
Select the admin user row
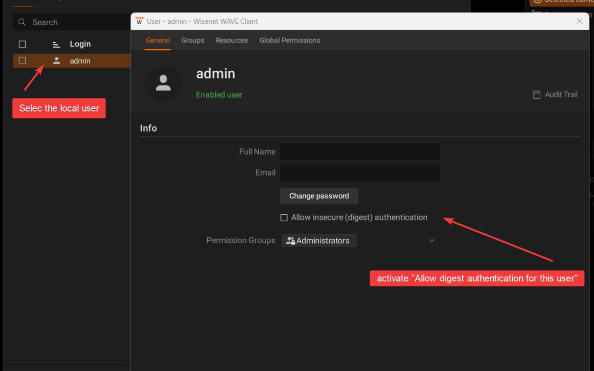point(72,61)
